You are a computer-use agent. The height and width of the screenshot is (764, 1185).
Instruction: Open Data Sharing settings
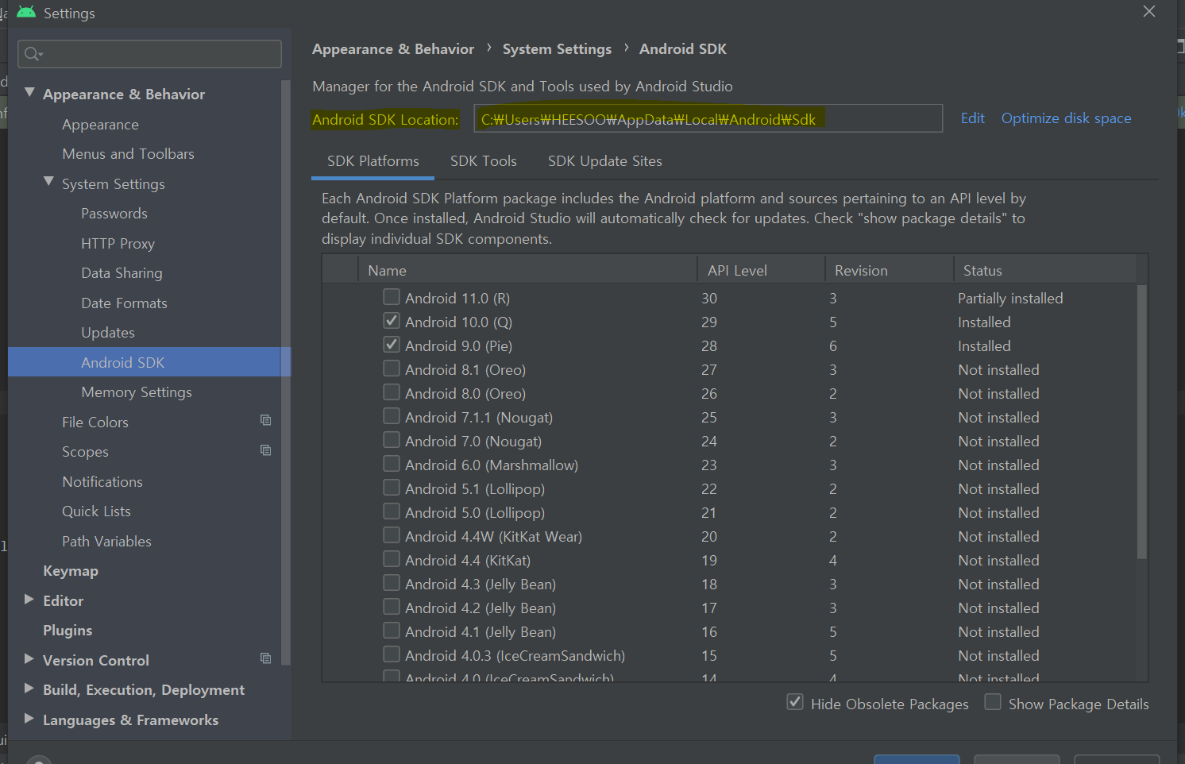point(122,273)
